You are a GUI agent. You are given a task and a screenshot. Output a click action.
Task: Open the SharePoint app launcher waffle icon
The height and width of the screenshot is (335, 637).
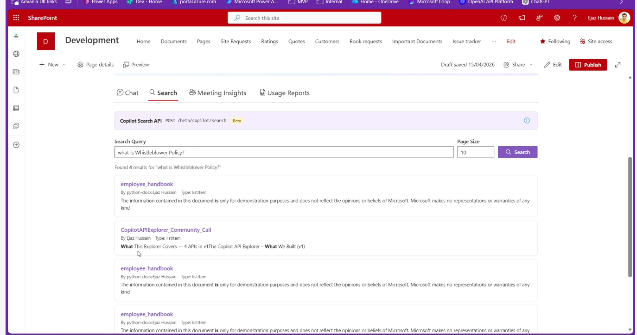point(16,18)
